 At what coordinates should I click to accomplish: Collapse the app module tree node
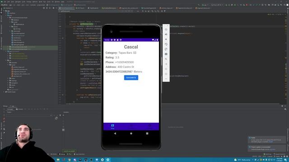coord(4,11)
